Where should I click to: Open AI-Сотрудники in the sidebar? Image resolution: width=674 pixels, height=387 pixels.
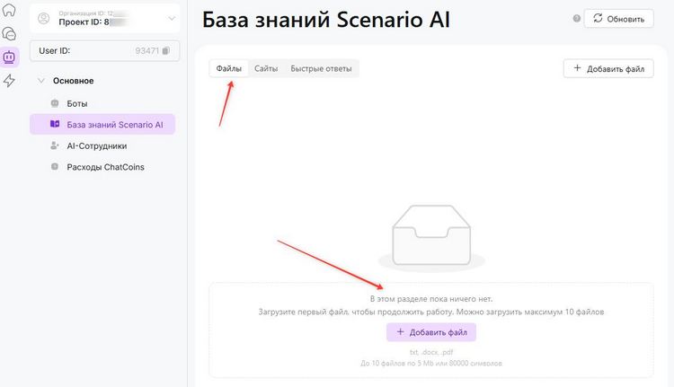point(102,145)
